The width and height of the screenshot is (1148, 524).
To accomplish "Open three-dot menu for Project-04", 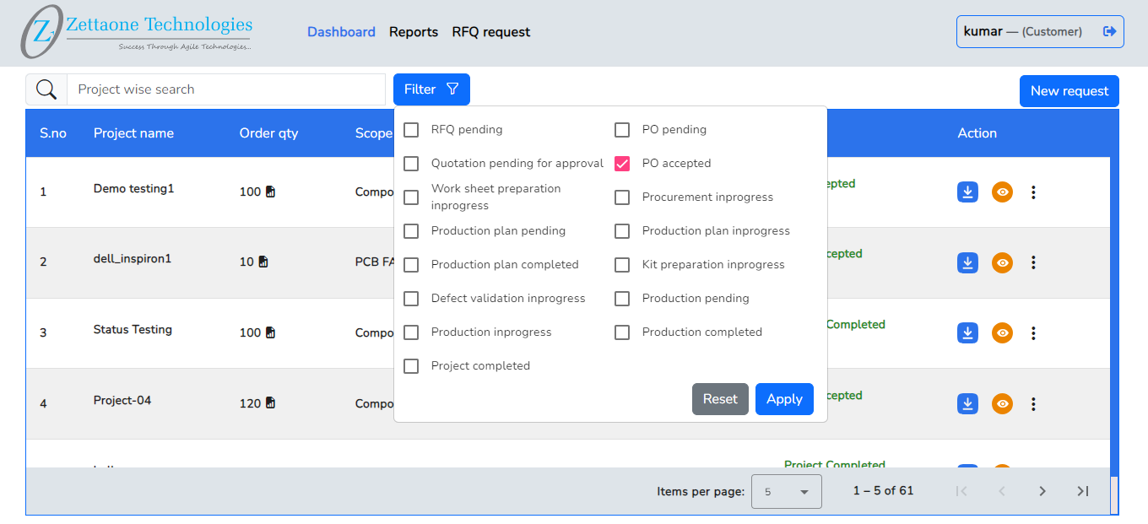I will (1033, 404).
